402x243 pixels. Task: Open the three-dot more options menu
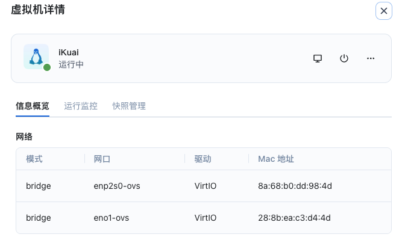371,58
